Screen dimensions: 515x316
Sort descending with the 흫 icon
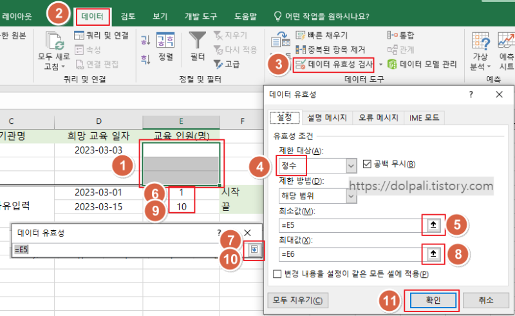click(145, 59)
